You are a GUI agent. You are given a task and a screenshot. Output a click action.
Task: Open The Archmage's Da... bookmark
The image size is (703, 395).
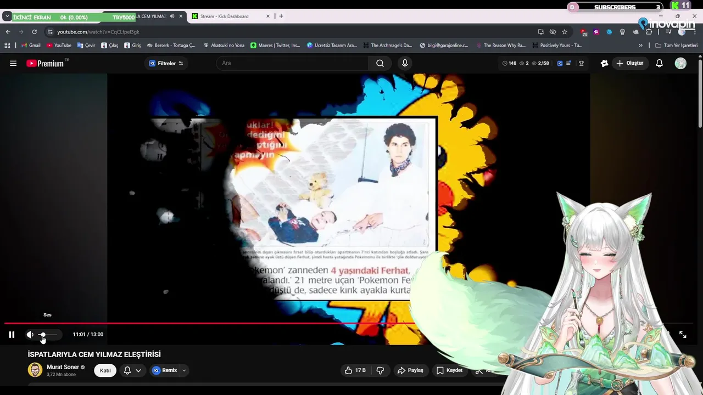tap(387, 46)
